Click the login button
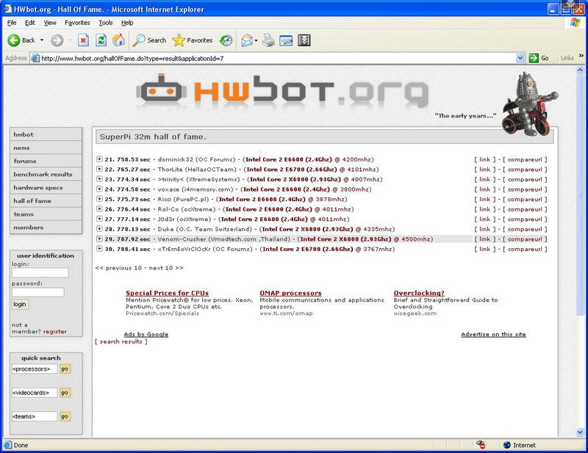This screenshot has width=588, height=453. click(x=20, y=304)
